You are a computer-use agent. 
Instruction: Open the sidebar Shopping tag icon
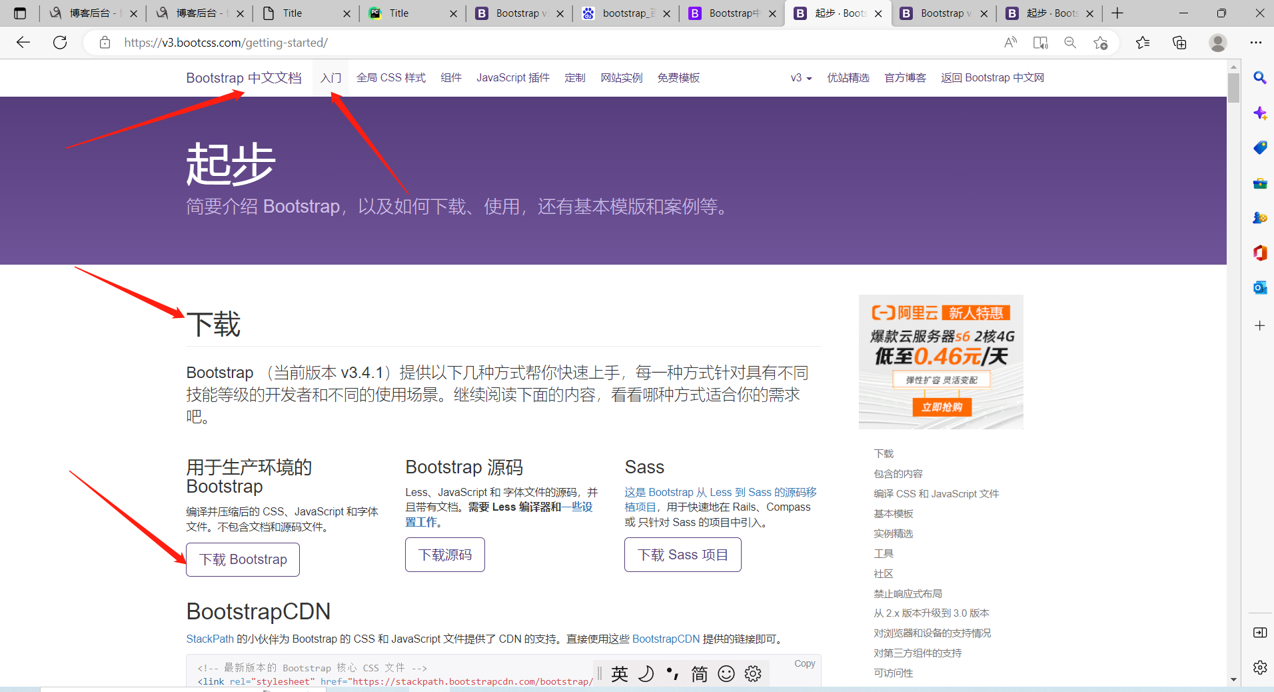pos(1260,147)
